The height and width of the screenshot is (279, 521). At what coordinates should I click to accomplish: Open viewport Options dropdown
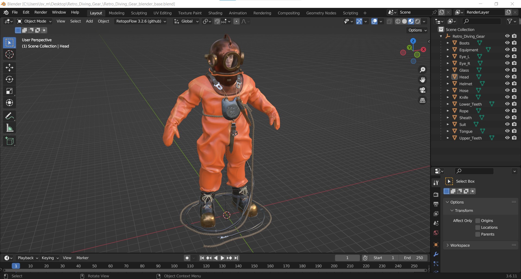pos(418,30)
